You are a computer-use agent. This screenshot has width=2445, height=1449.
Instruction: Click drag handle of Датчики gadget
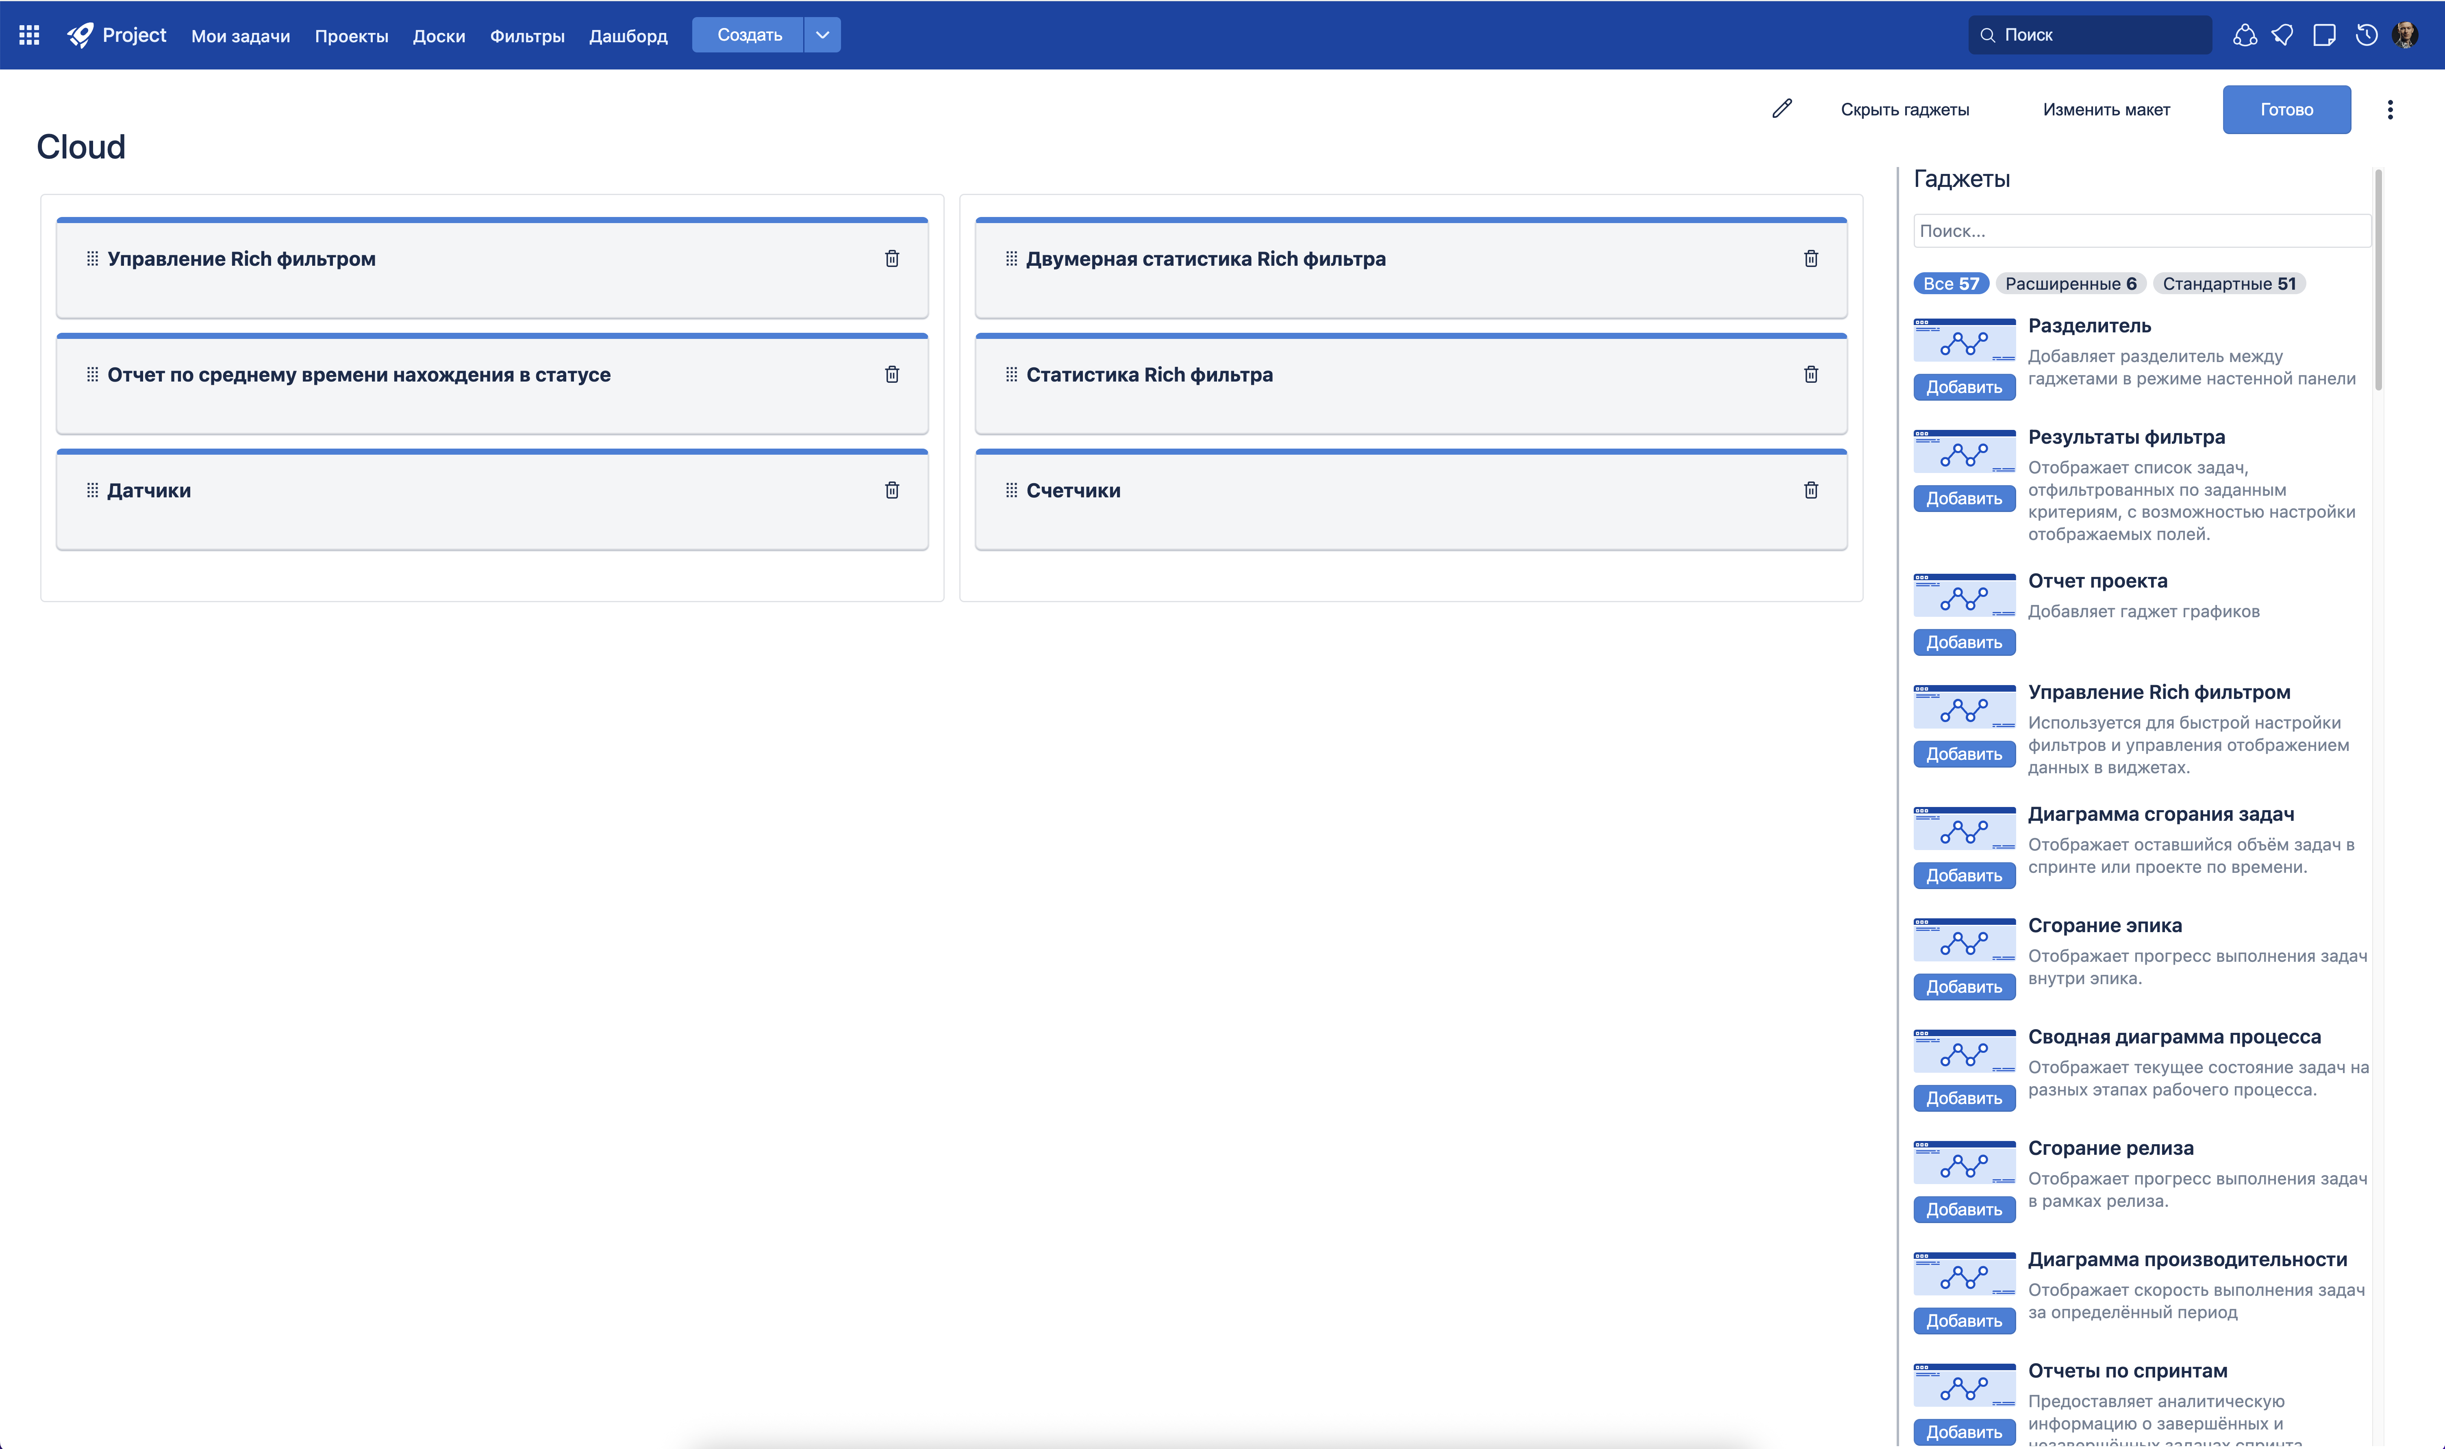93,490
